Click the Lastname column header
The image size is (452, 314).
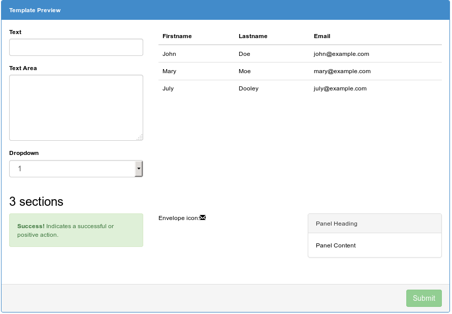(x=252, y=36)
